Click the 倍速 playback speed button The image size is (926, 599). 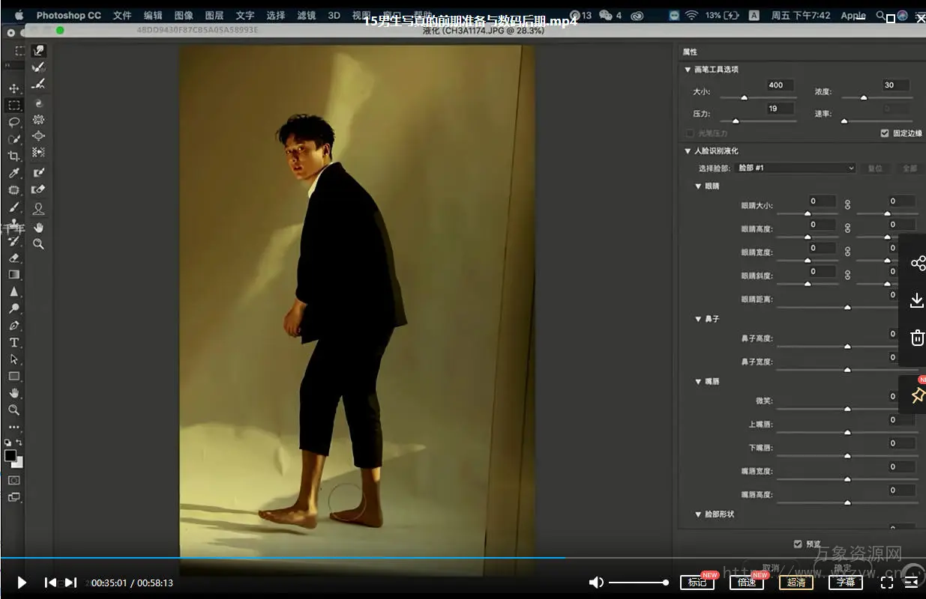tap(746, 583)
